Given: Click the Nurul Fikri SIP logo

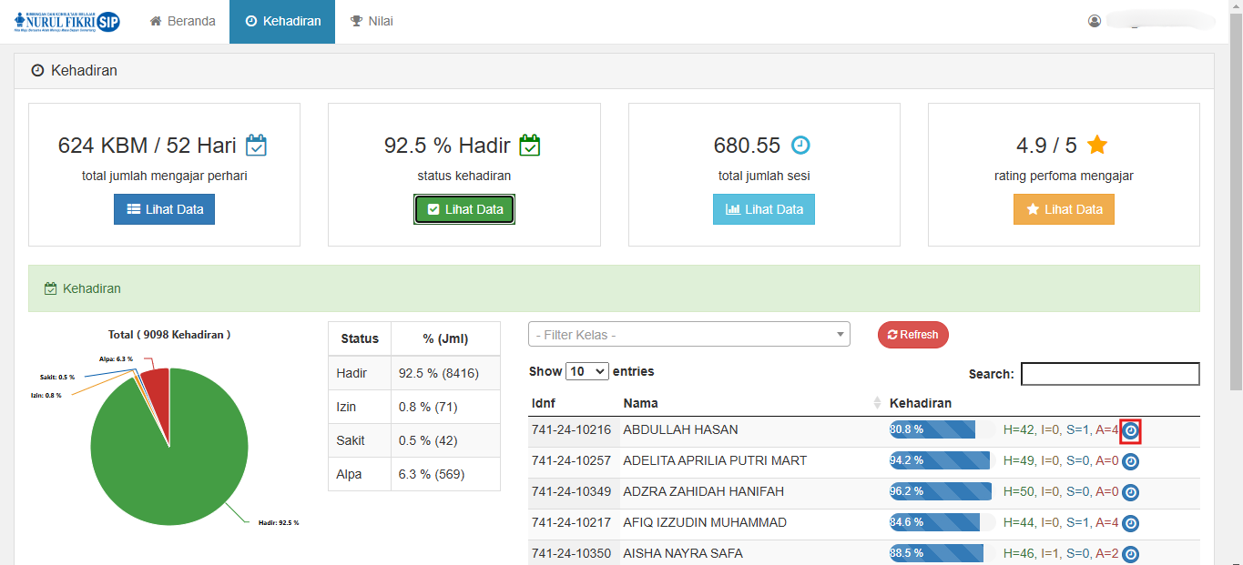Looking at the screenshot, I should pyautogui.click(x=67, y=22).
